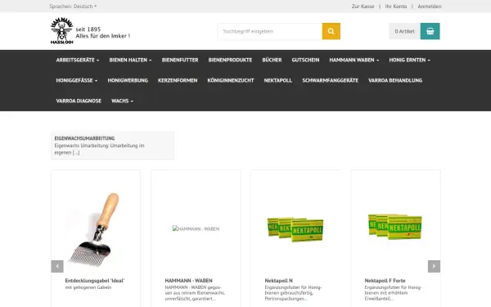Show next products with right carousel arrow
Viewport: 491px width, 307px height.
click(434, 266)
